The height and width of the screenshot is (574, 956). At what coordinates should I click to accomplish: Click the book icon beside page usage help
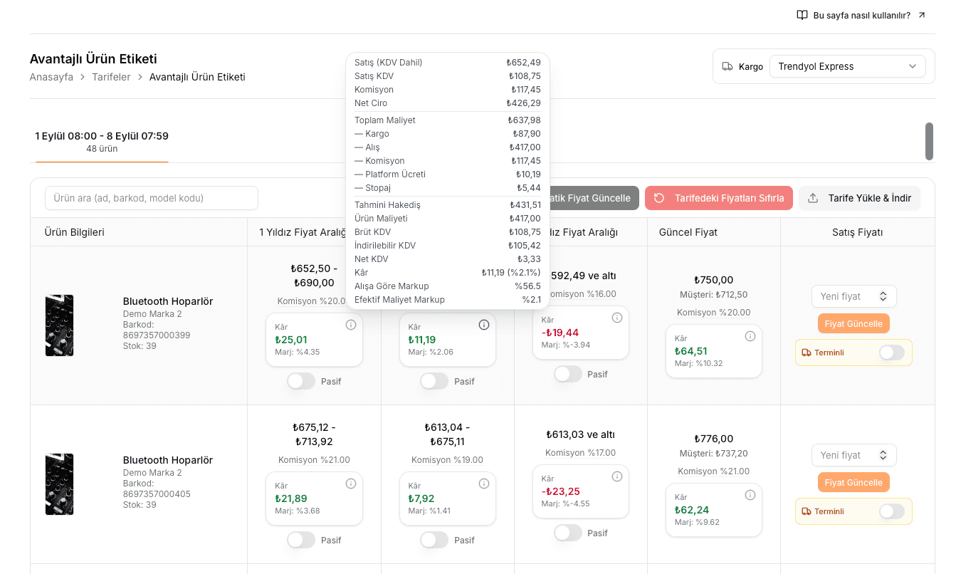click(802, 15)
